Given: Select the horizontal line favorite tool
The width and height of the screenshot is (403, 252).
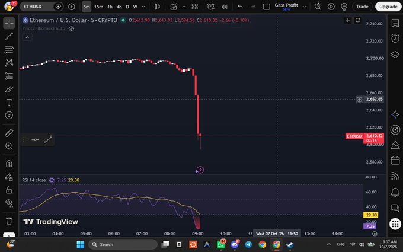Looking at the screenshot, I should (x=35, y=139).
